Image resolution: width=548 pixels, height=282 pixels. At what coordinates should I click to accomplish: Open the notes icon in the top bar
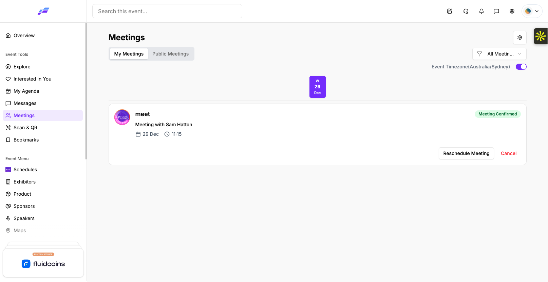tap(450, 11)
